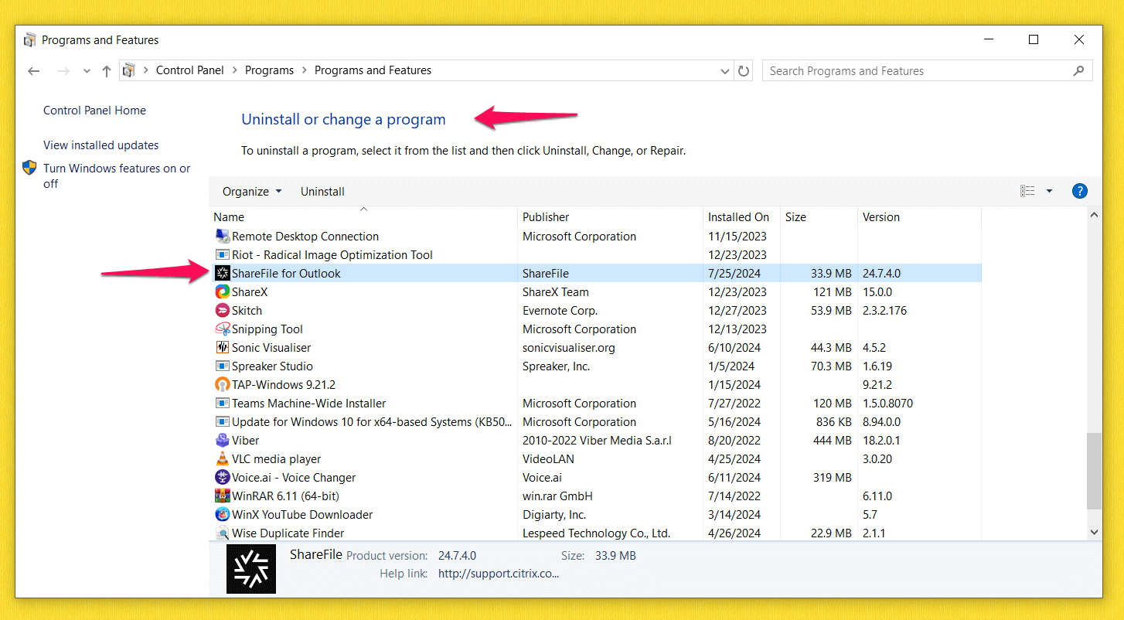
Task: Click the Spreaker Studio icon
Action: (x=223, y=366)
